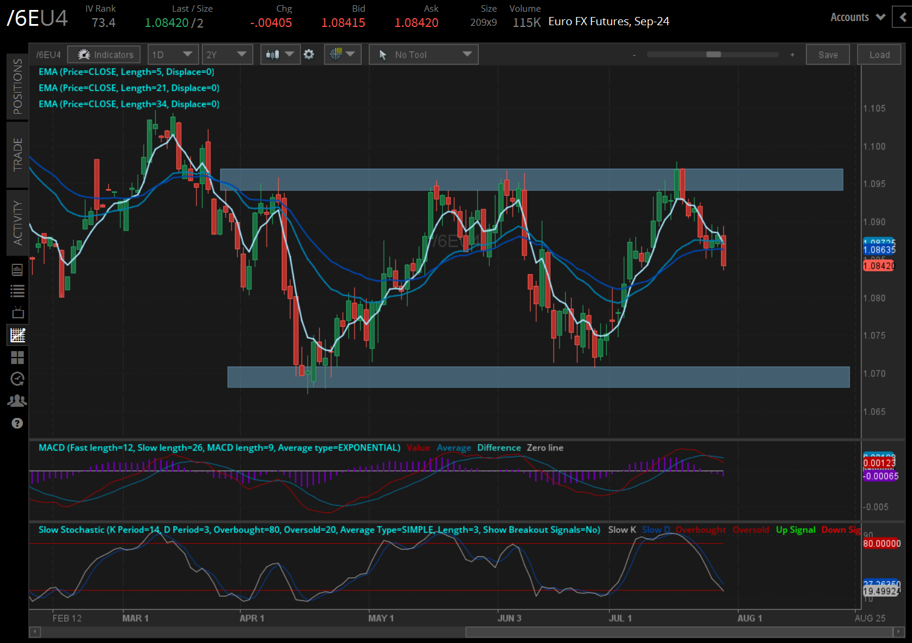Click the Indicators button
The width and height of the screenshot is (912, 643).
click(104, 54)
